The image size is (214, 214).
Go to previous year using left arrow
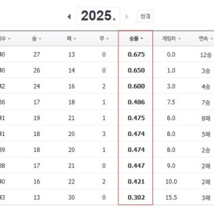pos(69,16)
